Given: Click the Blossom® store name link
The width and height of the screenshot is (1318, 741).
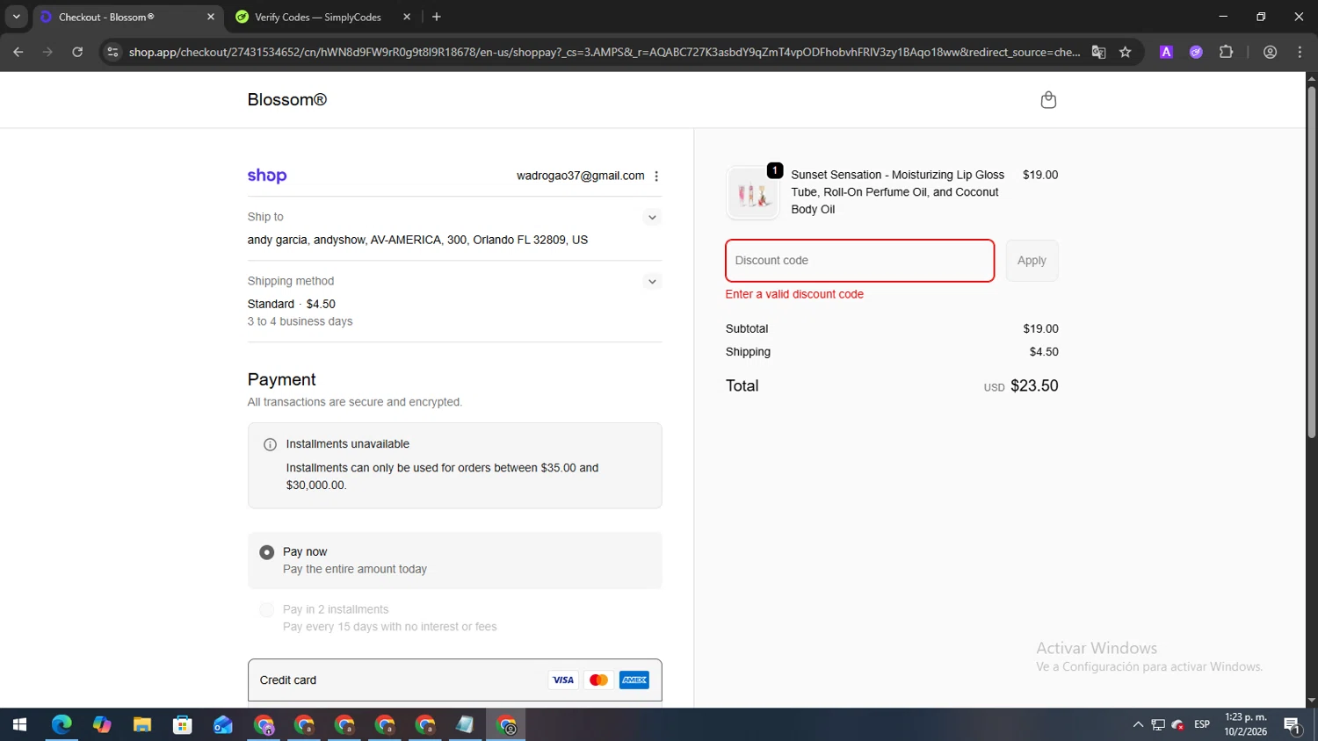Looking at the screenshot, I should click(x=287, y=100).
